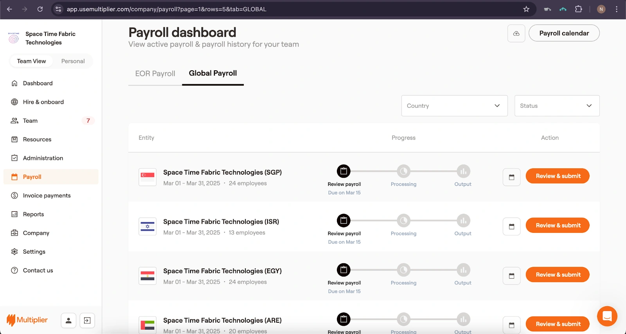This screenshot has width=626, height=334.
Task: Click Review & submit for EGY entity
Action: coord(558,275)
